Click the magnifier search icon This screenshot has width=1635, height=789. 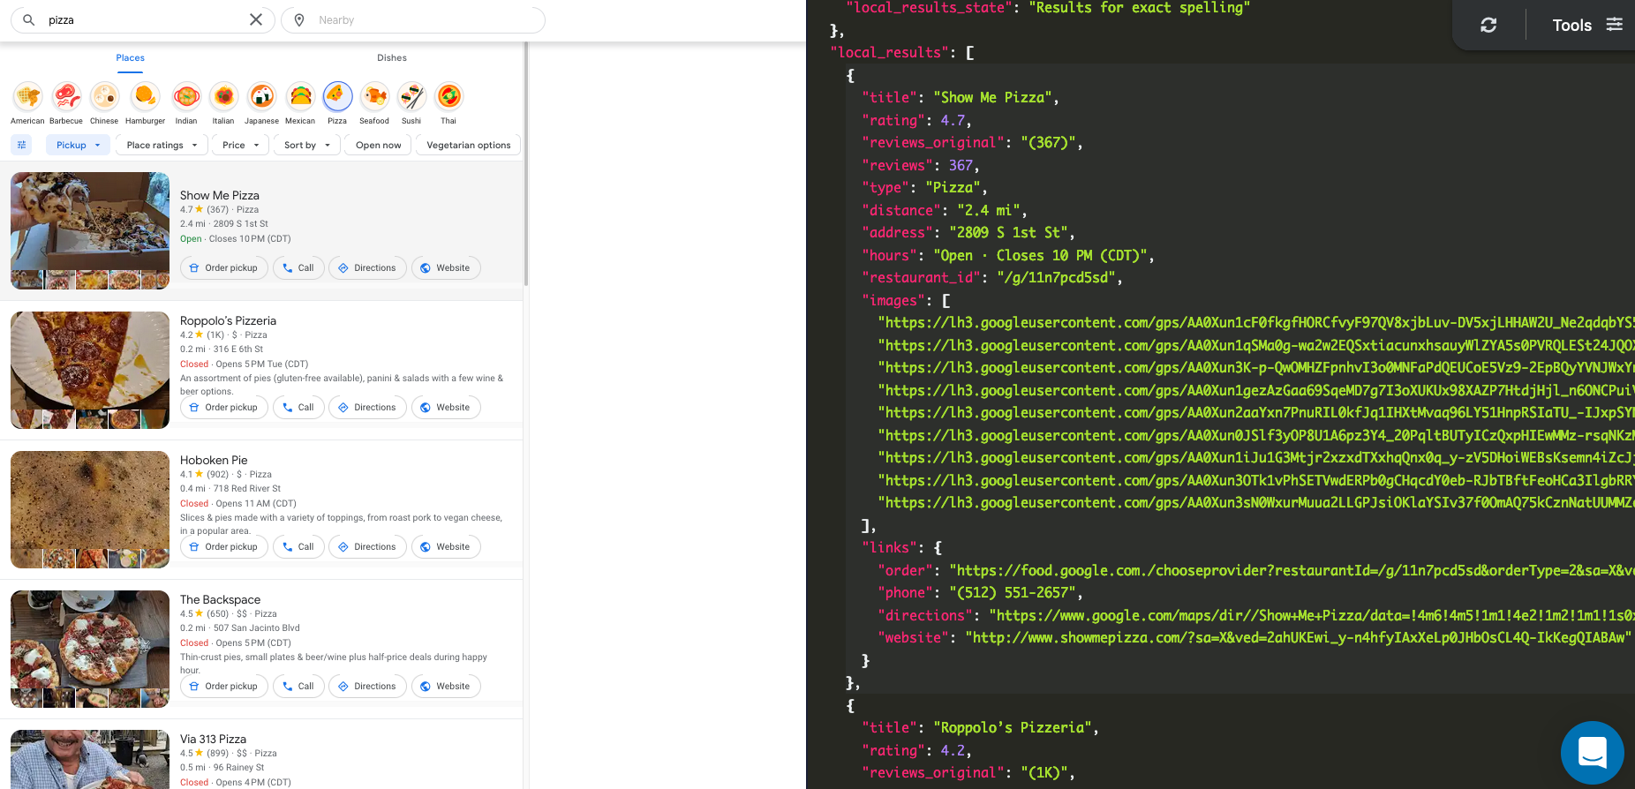(29, 19)
